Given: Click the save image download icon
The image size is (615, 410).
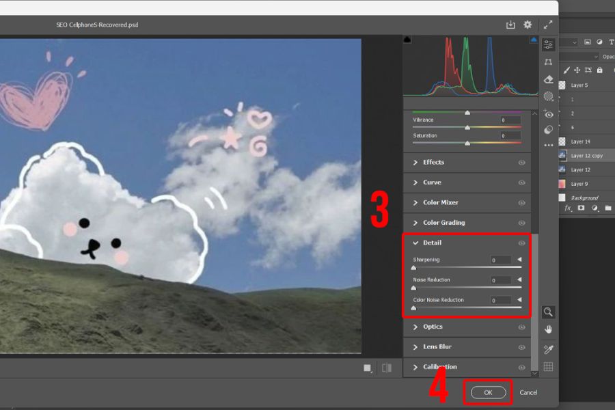Looking at the screenshot, I should point(510,25).
